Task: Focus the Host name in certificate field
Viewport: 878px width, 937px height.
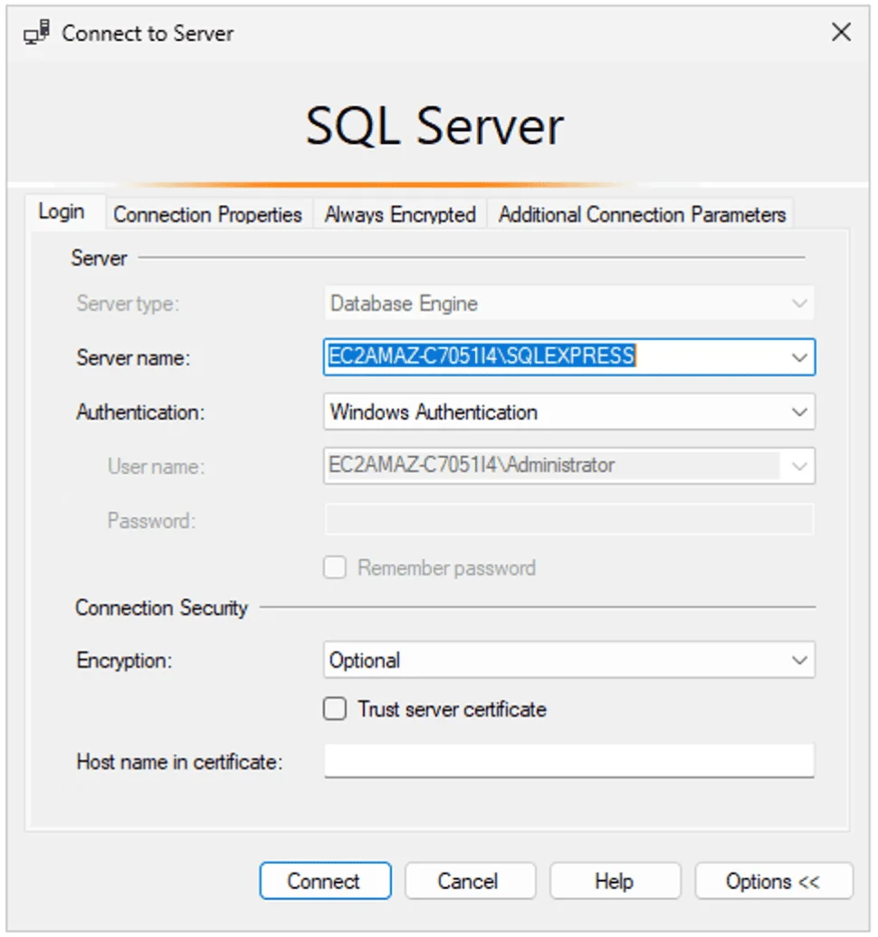Action: point(568,761)
